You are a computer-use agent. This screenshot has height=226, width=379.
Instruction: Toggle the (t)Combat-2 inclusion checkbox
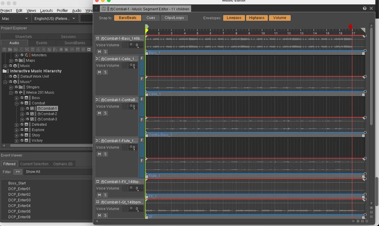coord(27,114)
